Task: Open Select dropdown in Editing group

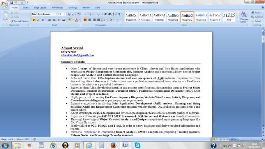Action: (x=257, y=21)
